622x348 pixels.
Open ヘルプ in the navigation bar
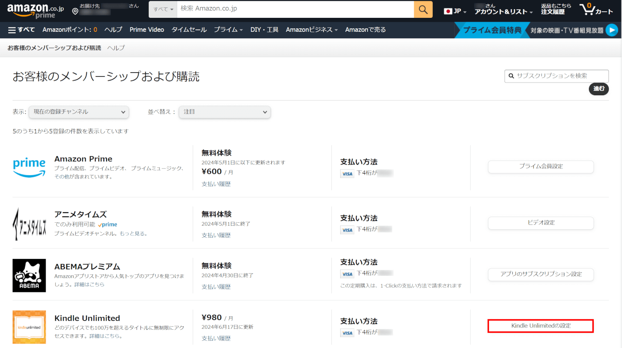click(113, 30)
